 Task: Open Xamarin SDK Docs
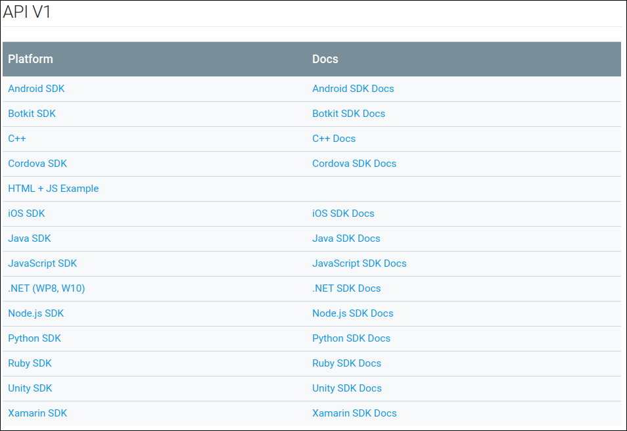pyautogui.click(x=354, y=413)
